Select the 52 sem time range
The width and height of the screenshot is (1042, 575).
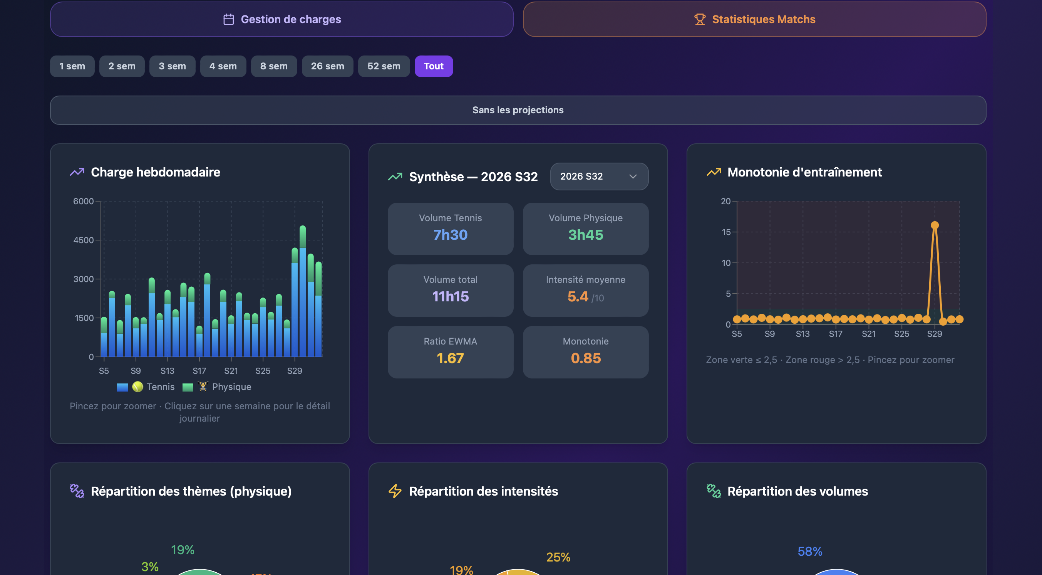click(384, 66)
